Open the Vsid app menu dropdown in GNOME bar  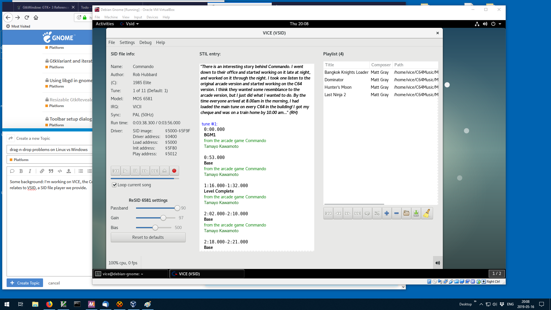tap(130, 24)
